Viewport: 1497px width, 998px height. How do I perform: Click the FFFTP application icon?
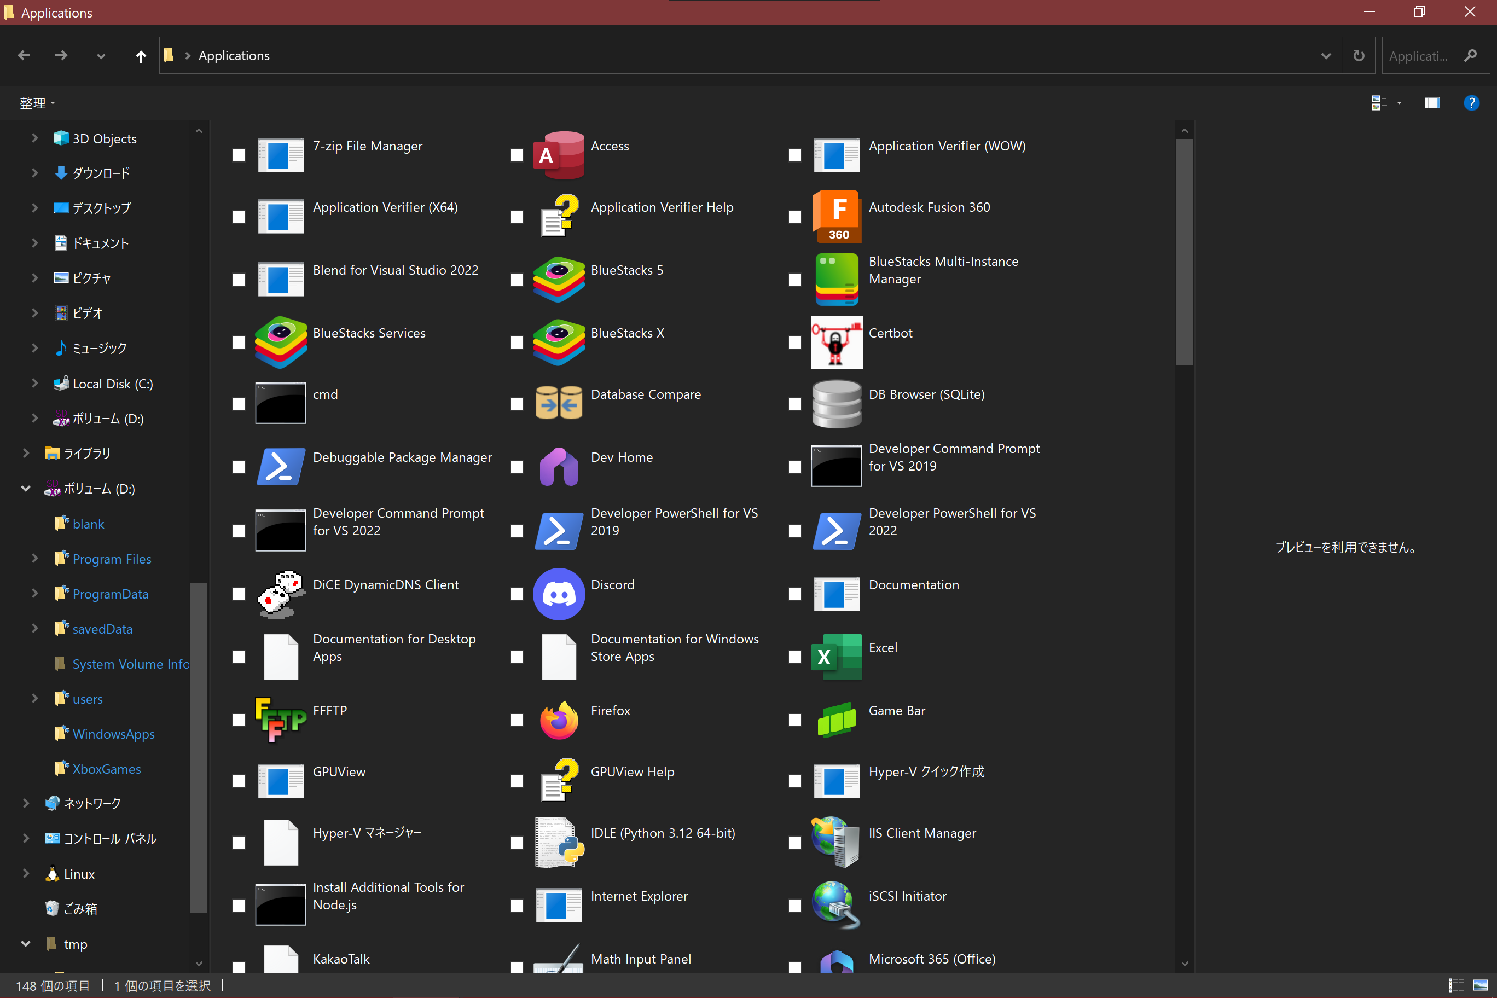click(x=280, y=719)
